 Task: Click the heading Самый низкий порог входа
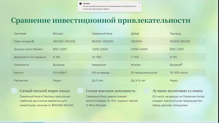[x=44, y=91]
